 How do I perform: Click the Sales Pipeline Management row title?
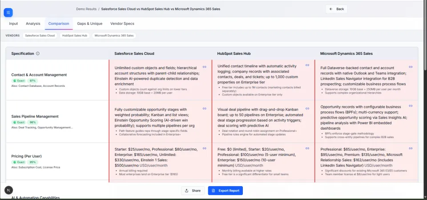pyautogui.click(x=35, y=116)
